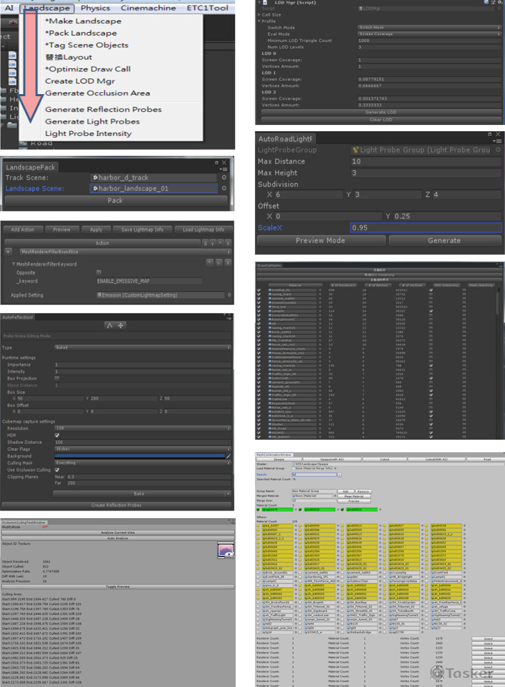Click Generate LOD button
Image resolution: width=505 pixels, height=687 pixels.
[381, 112]
